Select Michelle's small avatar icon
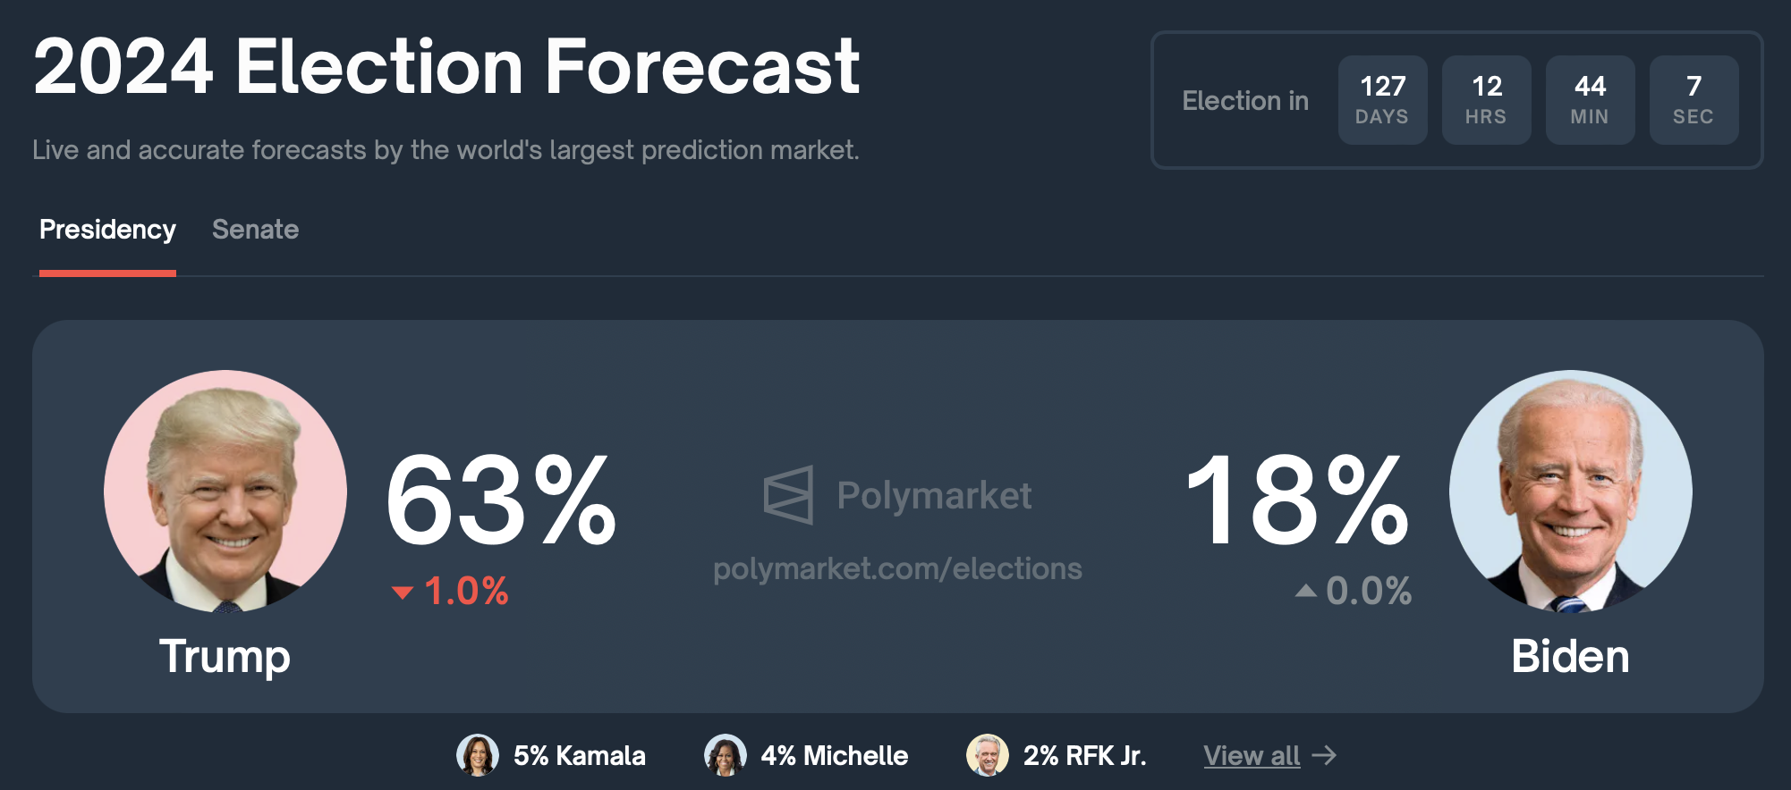The image size is (1791, 790). (726, 755)
